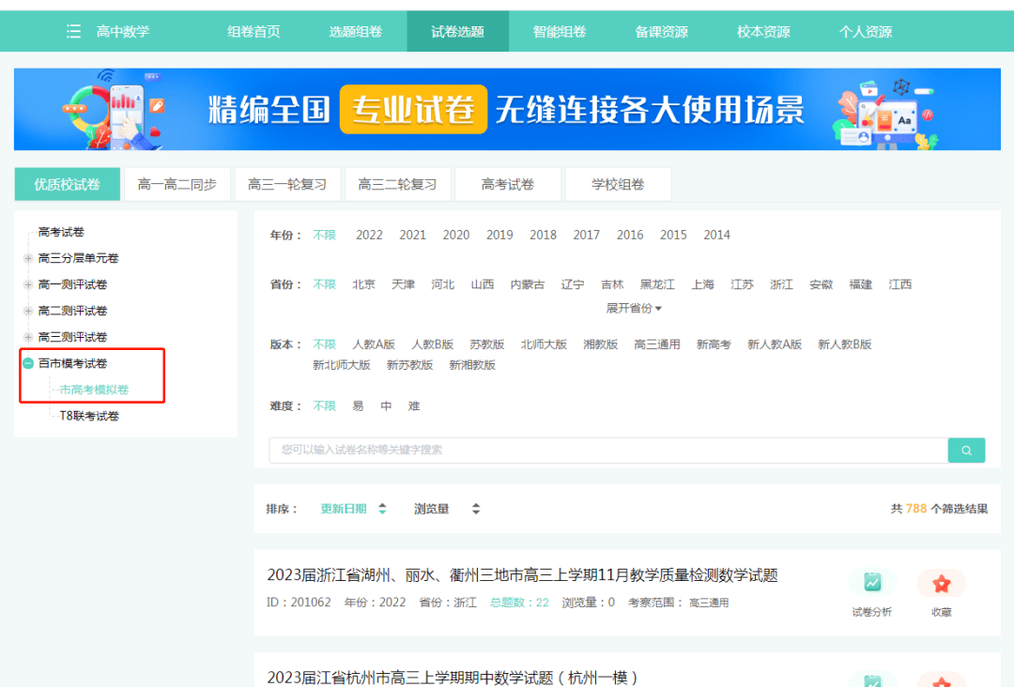Select 浙江 in the province filter
1014x687 pixels.
pyautogui.click(x=781, y=283)
